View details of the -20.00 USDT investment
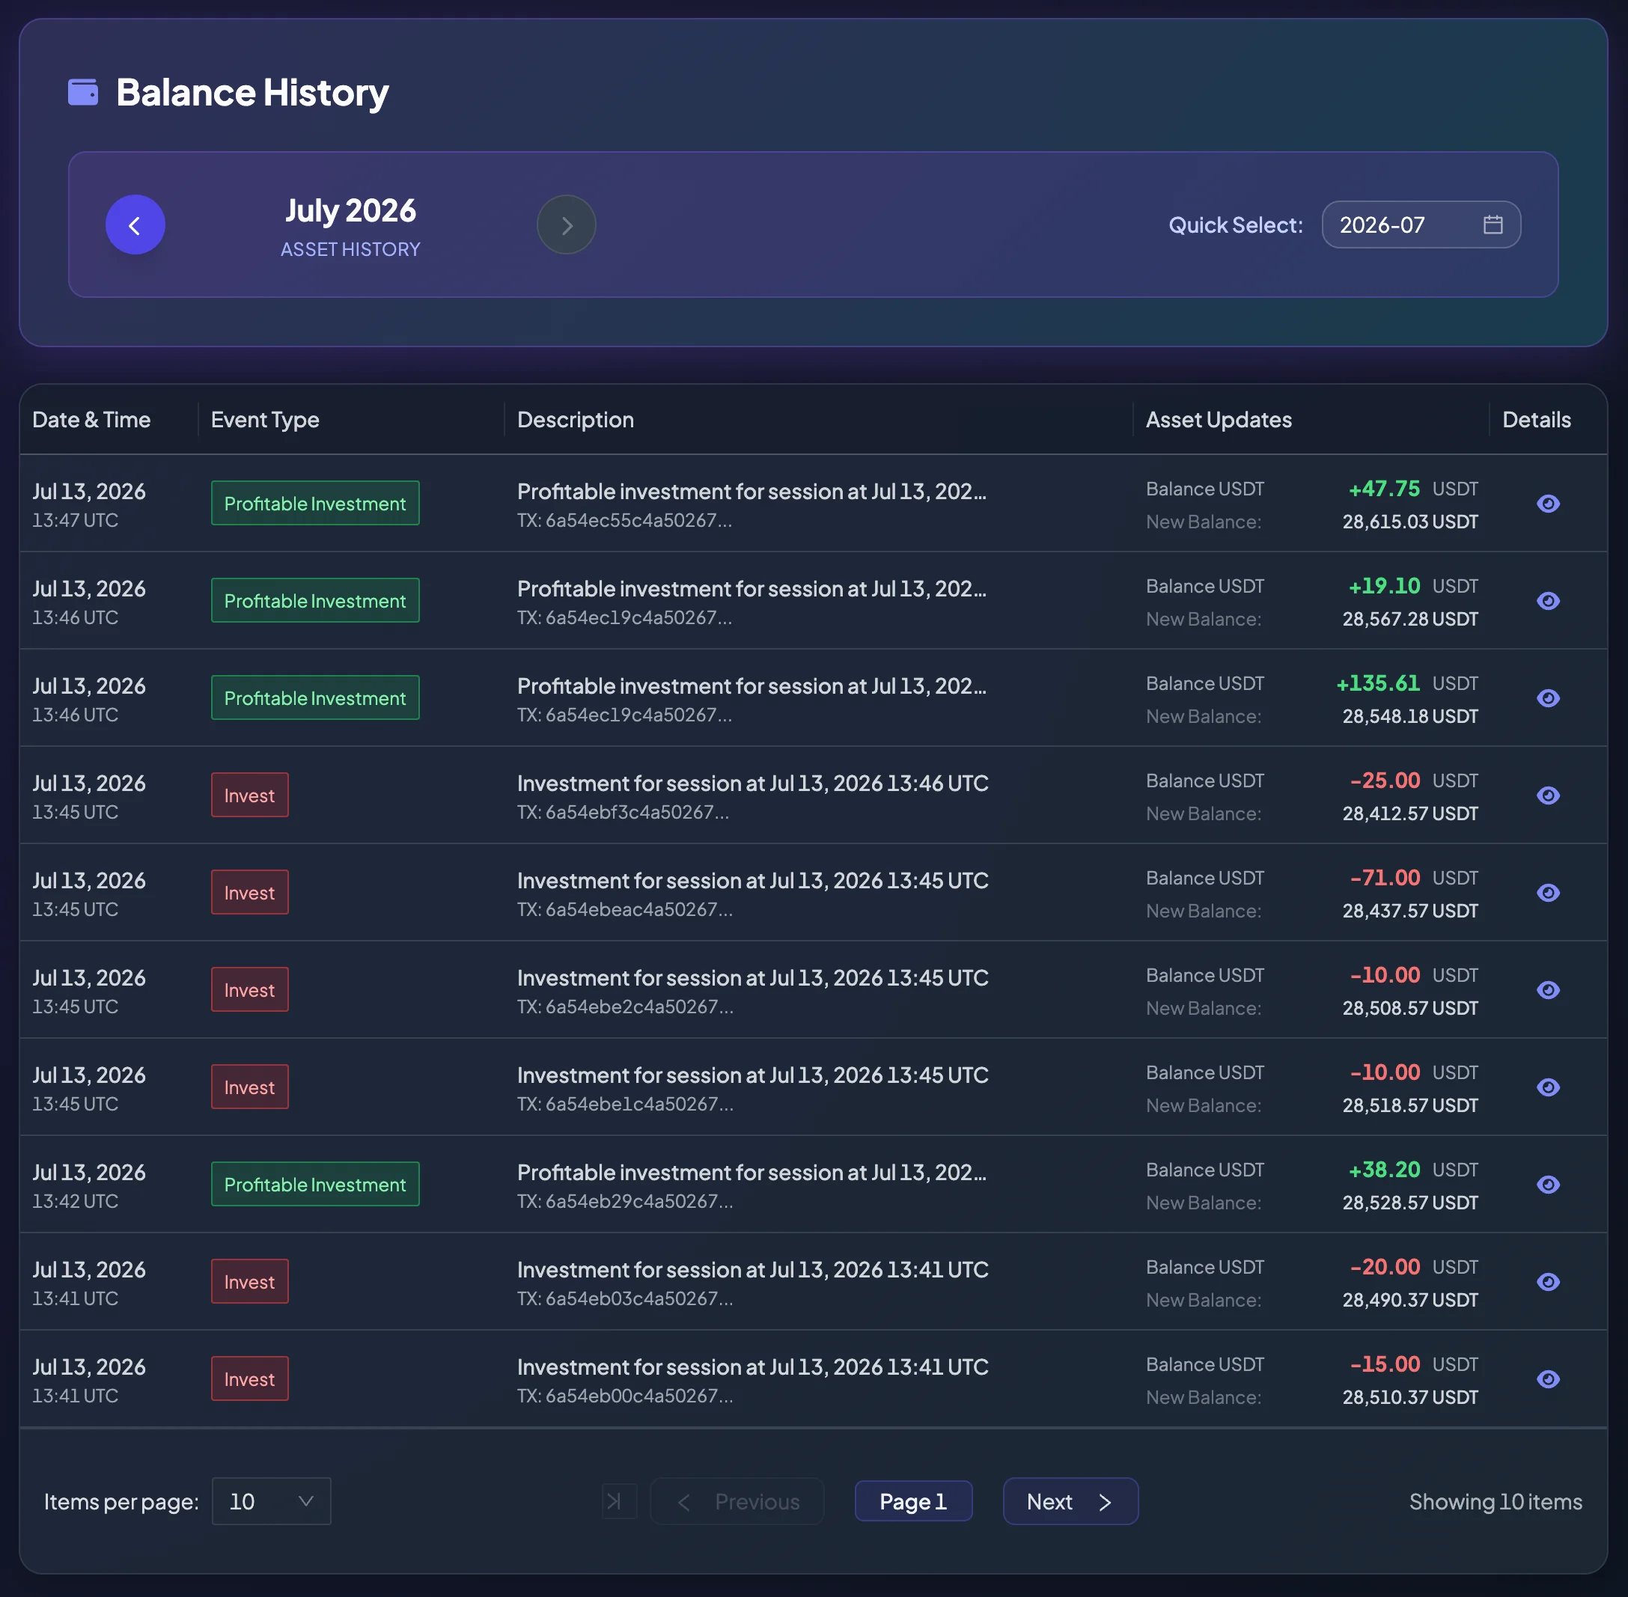The width and height of the screenshot is (1628, 1597). pyautogui.click(x=1549, y=1282)
